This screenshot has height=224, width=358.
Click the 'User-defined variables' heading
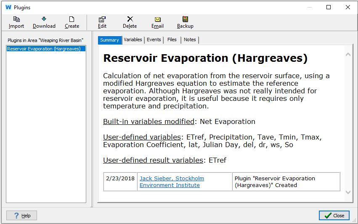pyautogui.click(x=142, y=137)
